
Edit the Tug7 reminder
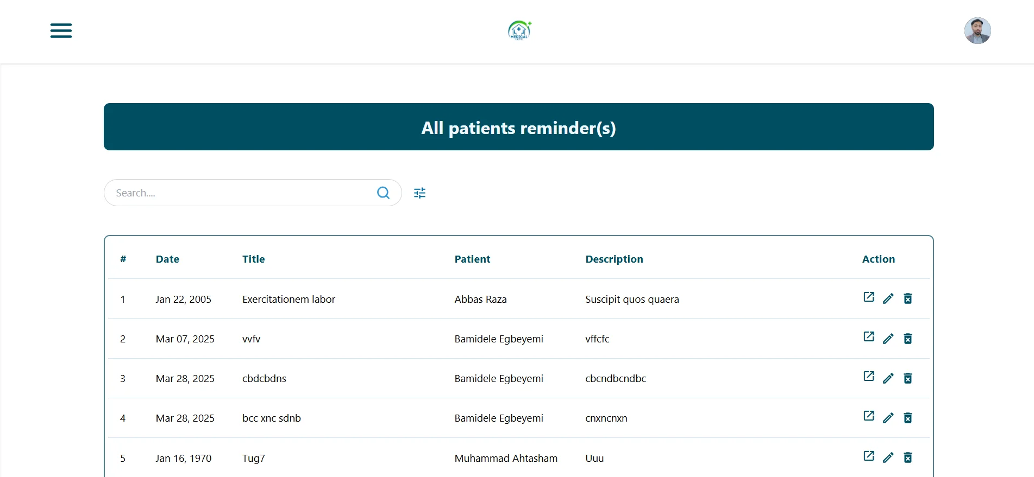(888, 457)
